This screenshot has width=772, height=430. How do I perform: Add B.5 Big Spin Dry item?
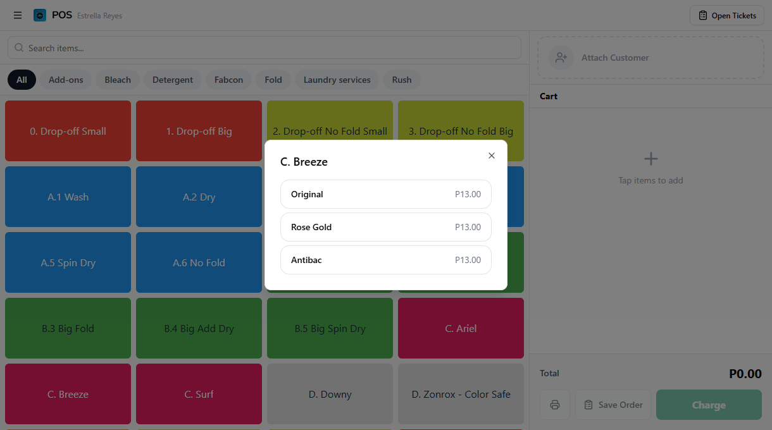(330, 328)
